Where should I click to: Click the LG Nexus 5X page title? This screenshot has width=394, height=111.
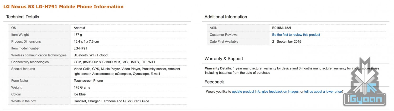(63, 7)
